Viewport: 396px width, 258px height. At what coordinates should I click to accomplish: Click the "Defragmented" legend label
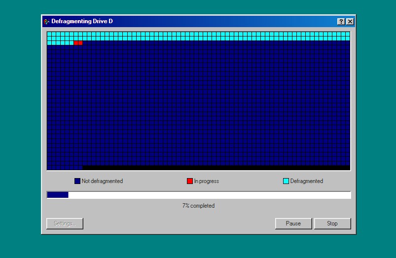(x=306, y=181)
